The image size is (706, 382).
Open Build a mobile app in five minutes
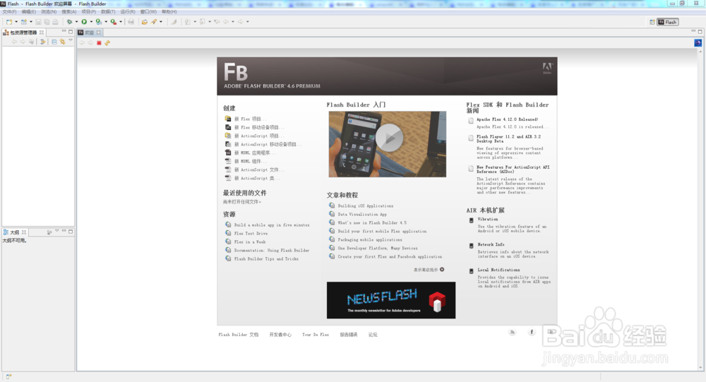(x=272, y=225)
